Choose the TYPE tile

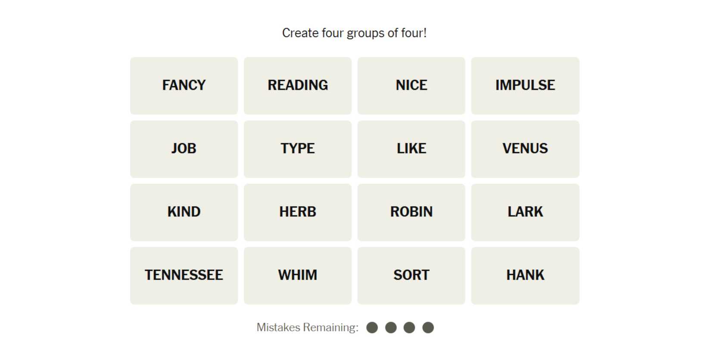coord(298,149)
